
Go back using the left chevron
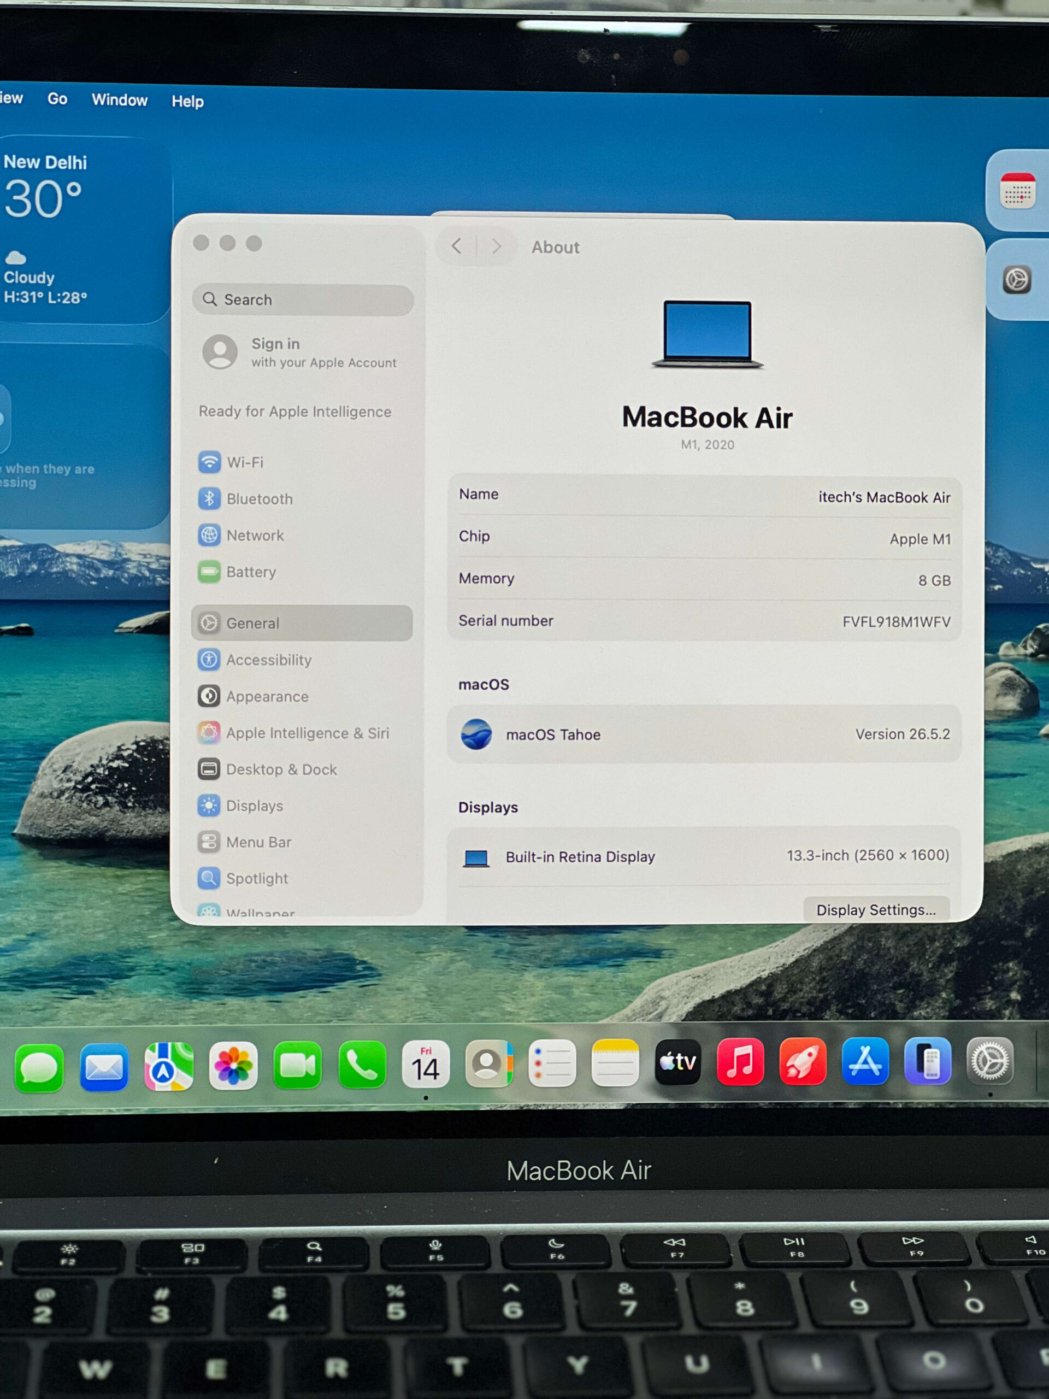(x=457, y=246)
